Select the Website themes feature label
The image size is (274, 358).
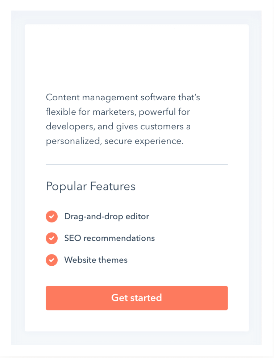(x=96, y=260)
